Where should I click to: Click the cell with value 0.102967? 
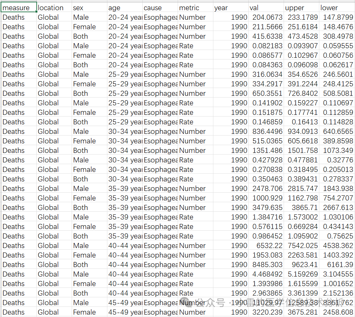[x=301, y=55]
